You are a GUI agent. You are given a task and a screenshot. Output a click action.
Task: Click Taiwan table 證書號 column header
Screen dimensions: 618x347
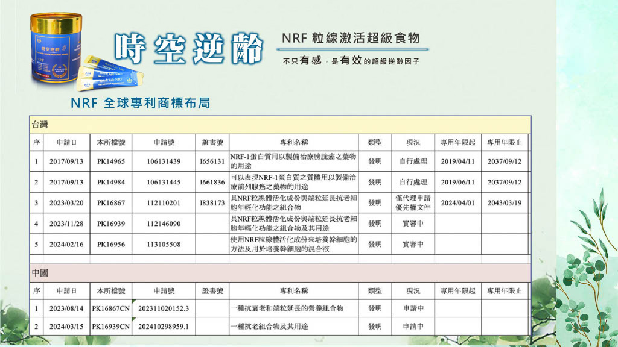[212, 142]
